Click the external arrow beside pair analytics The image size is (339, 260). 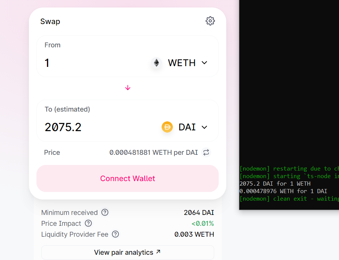(x=158, y=252)
